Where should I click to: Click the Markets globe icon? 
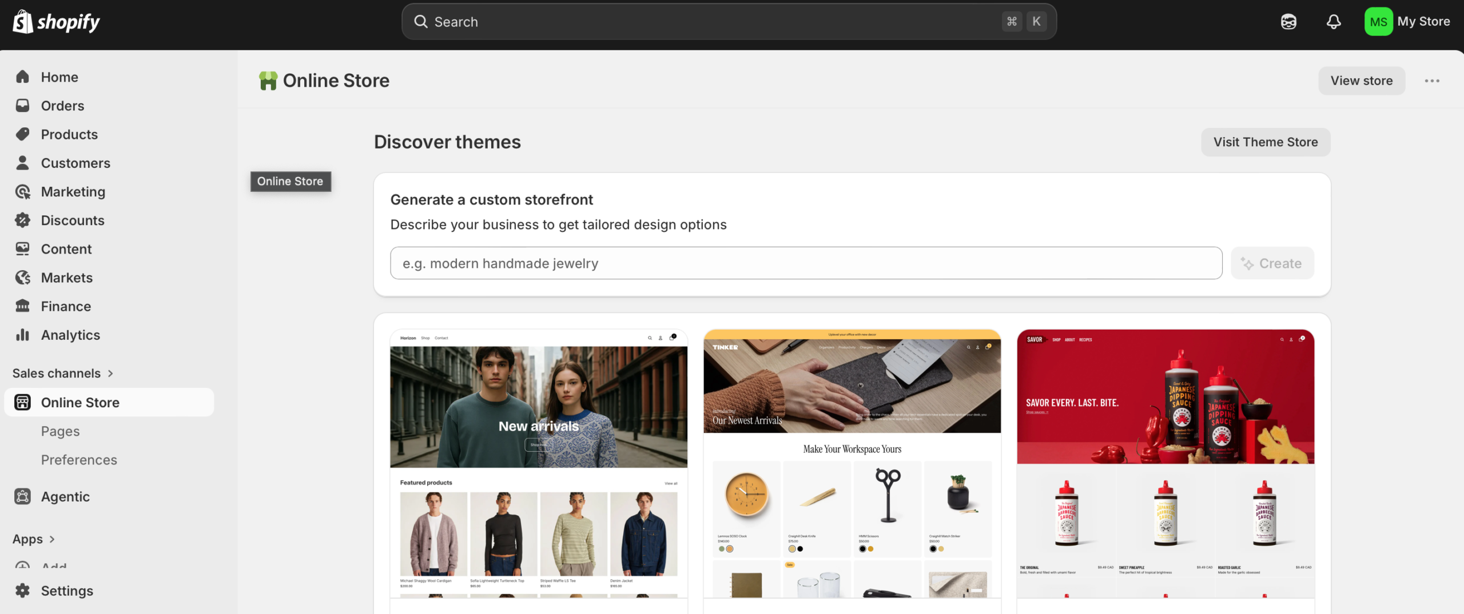(22, 277)
